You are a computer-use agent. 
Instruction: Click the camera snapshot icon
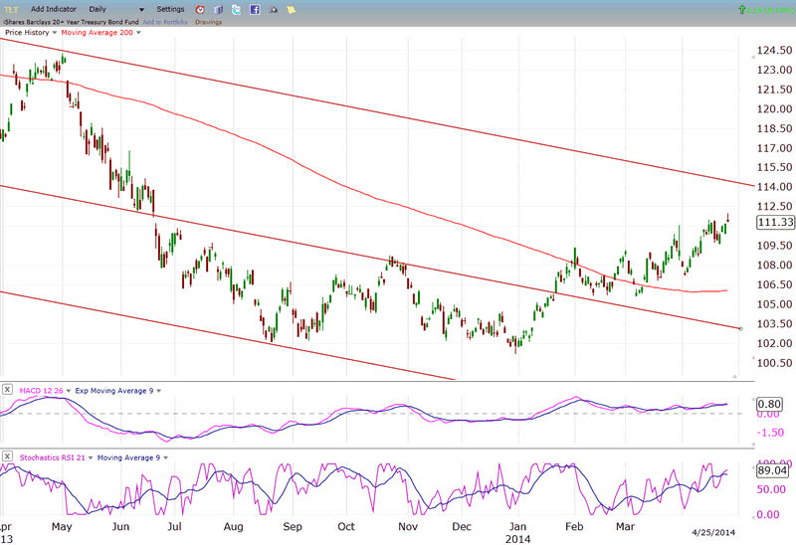coord(273,9)
